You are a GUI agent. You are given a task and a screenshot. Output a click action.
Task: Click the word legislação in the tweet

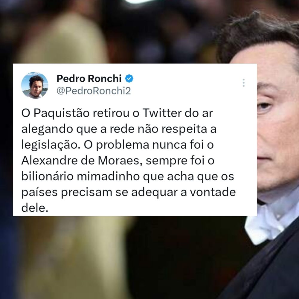pos(50,145)
